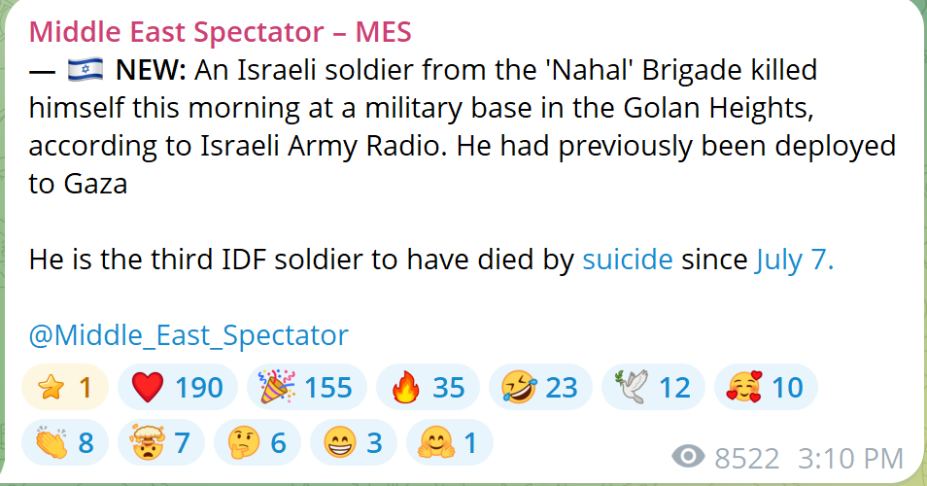The width and height of the screenshot is (927, 486).
Task: Click the smiling face with hearts reaction
Action: [767, 387]
